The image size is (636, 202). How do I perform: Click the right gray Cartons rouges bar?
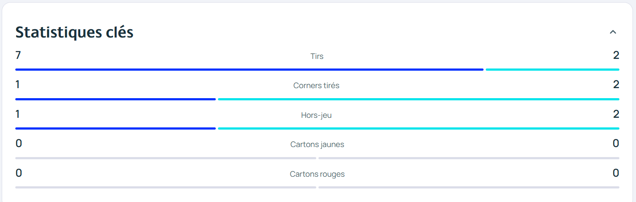click(x=468, y=187)
